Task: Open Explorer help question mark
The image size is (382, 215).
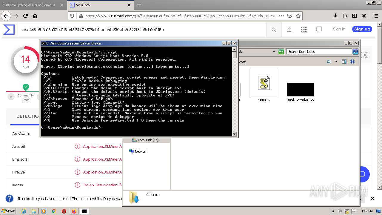Action: (x=352, y=62)
